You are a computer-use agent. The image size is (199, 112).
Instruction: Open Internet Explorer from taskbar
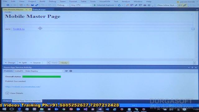(x=115, y=109)
